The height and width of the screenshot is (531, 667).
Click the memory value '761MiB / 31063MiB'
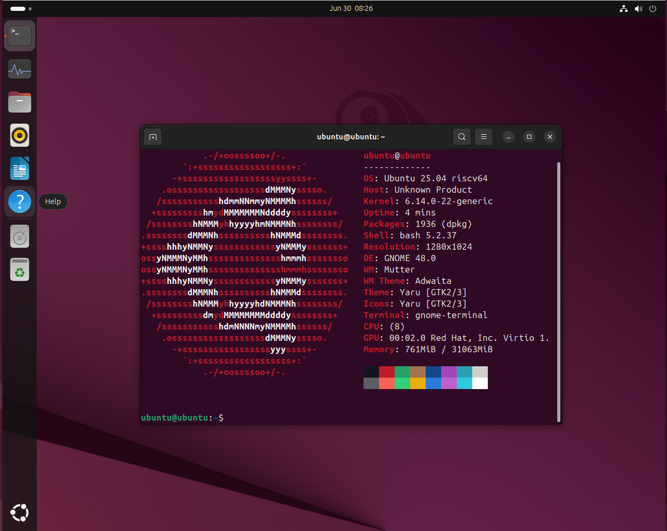(449, 349)
